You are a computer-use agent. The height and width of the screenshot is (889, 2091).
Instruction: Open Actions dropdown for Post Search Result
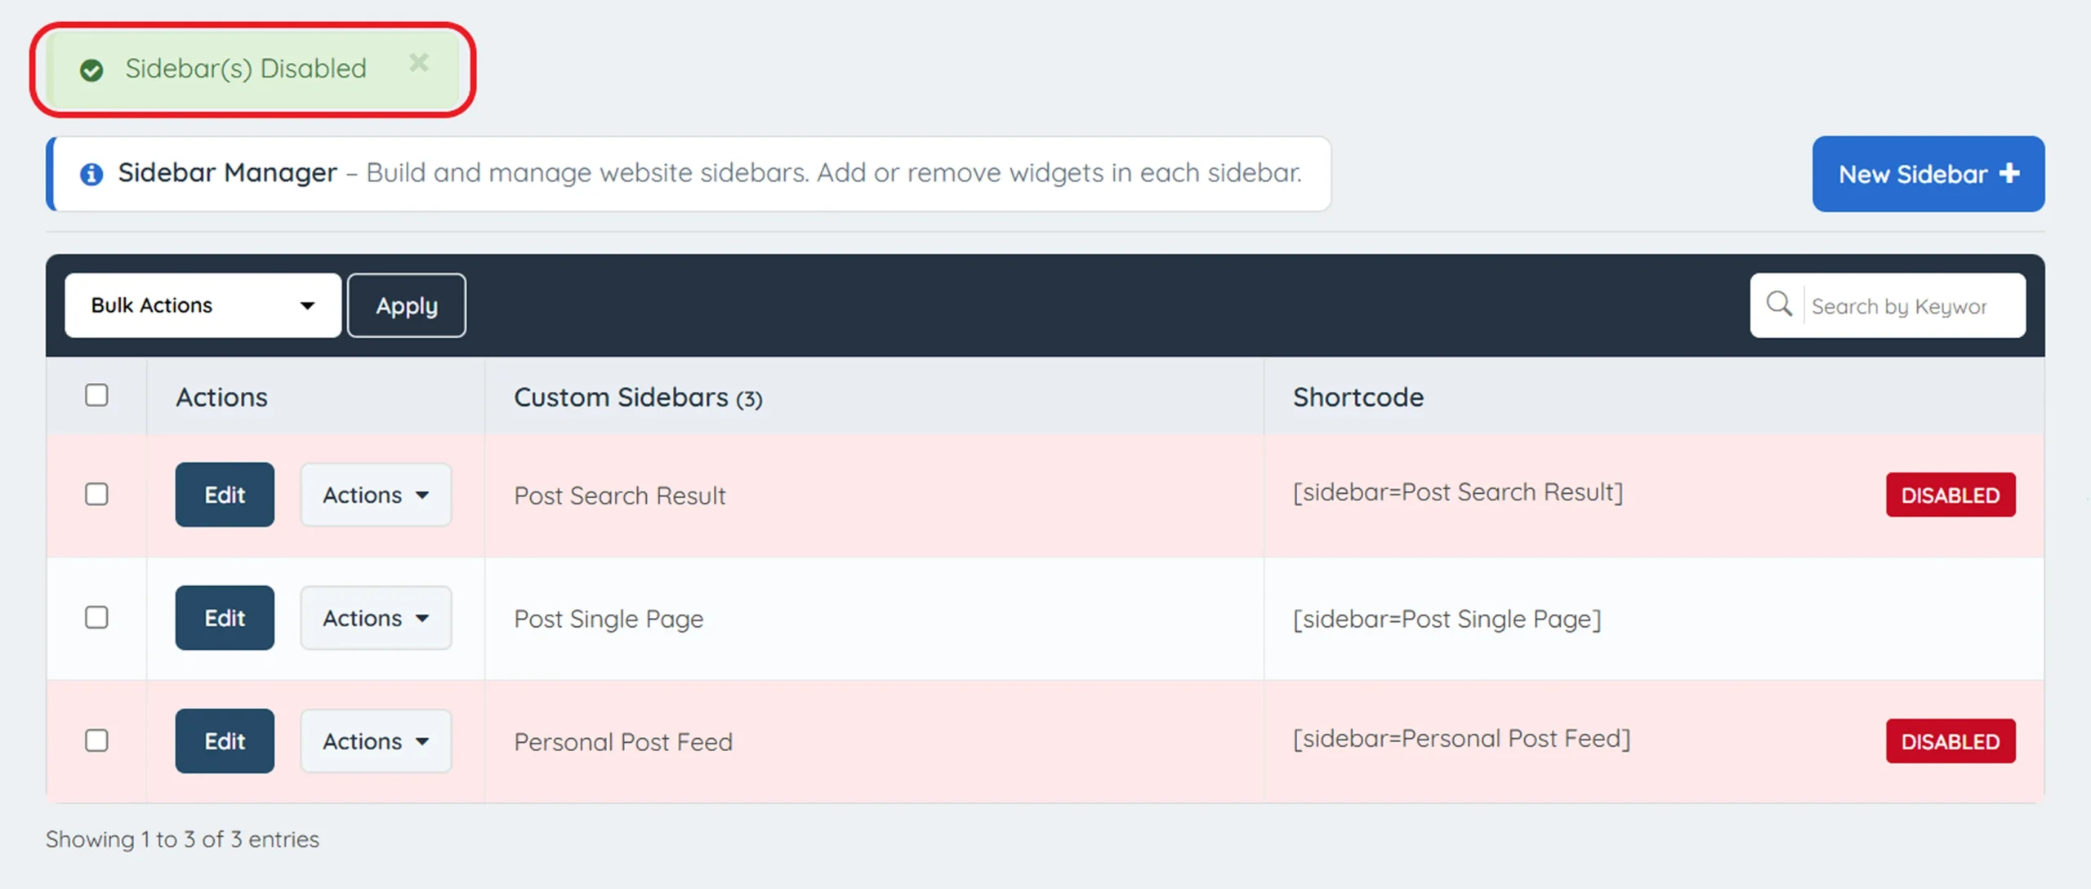(x=376, y=494)
